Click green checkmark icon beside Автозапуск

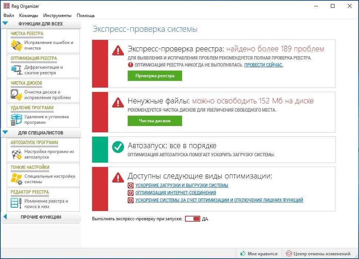coord(118,147)
